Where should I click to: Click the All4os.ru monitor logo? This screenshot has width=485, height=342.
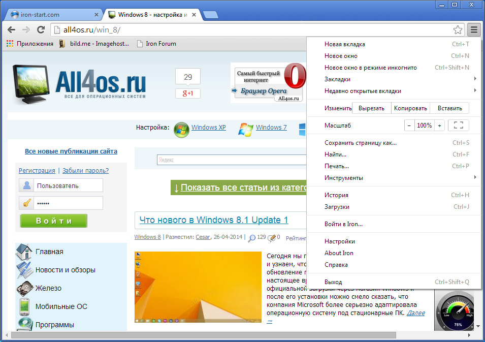pos(31,84)
